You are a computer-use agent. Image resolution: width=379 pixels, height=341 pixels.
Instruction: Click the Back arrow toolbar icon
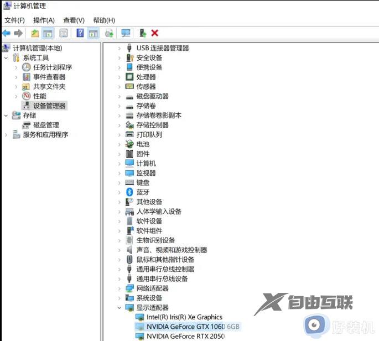click(7, 33)
